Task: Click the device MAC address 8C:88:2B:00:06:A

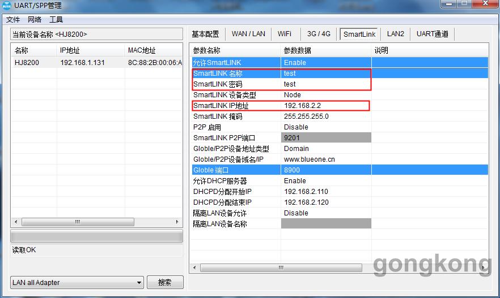Action: tap(155, 63)
